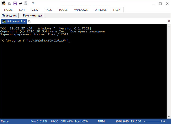This screenshot has width=171, height=124.
Task: Click the Зарегистрировано: Kaizer Soze line
Action: 34,35
